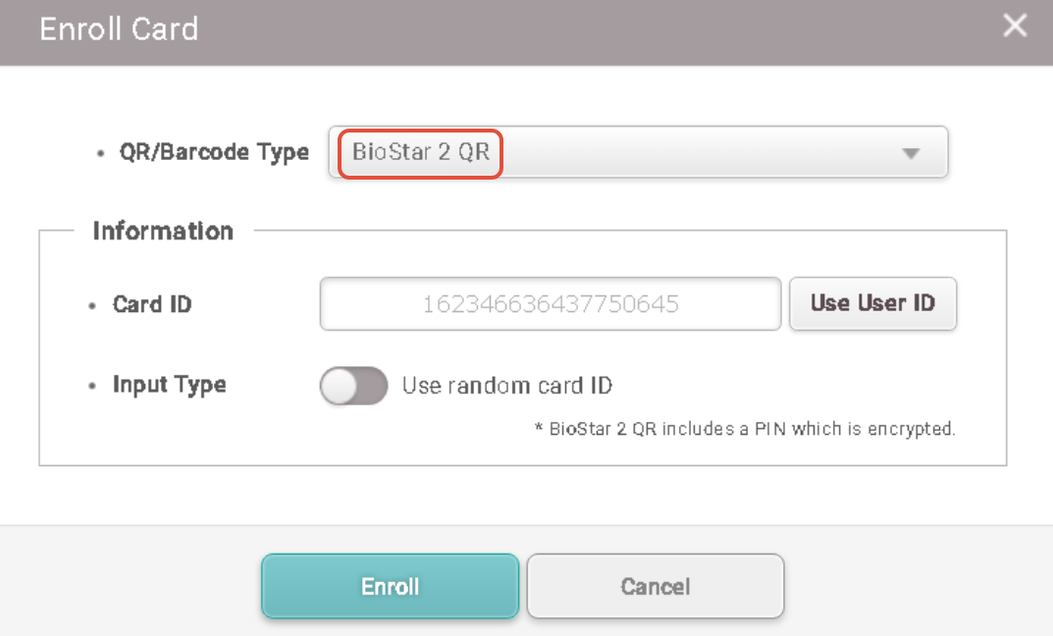Viewport: 1053px width, 636px height.
Task: Click the Enroll Card title text
Action: coord(119,29)
